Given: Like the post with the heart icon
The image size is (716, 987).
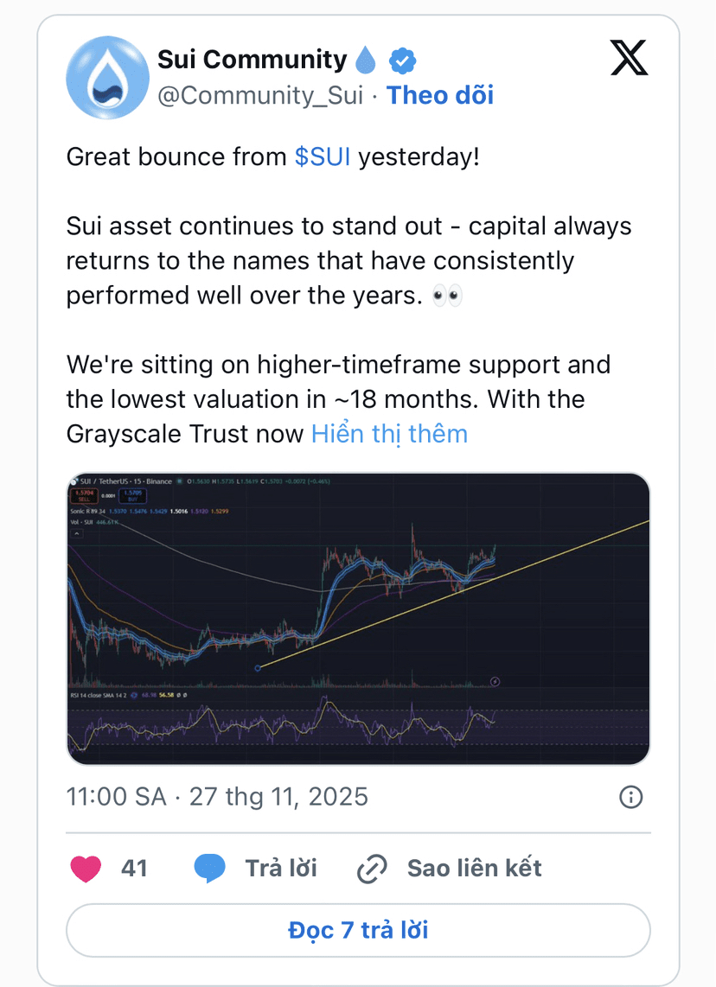Looking at the screenshot, I should (86, 869).
